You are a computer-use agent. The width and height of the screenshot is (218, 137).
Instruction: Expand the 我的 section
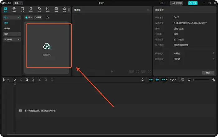12,34
